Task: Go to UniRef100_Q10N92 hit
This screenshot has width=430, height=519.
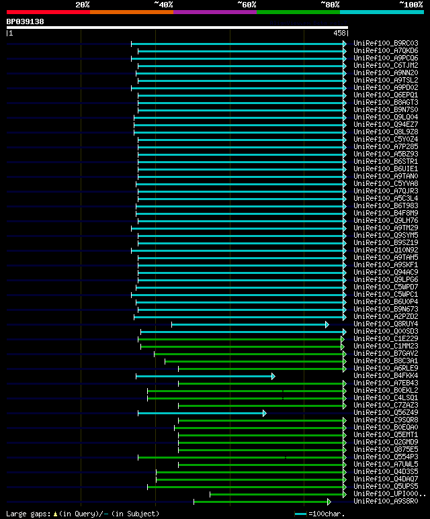Action: point(386,250)
